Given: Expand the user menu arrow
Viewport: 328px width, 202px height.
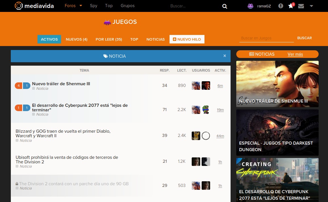Looking at the screenshot, I should 311,6.
